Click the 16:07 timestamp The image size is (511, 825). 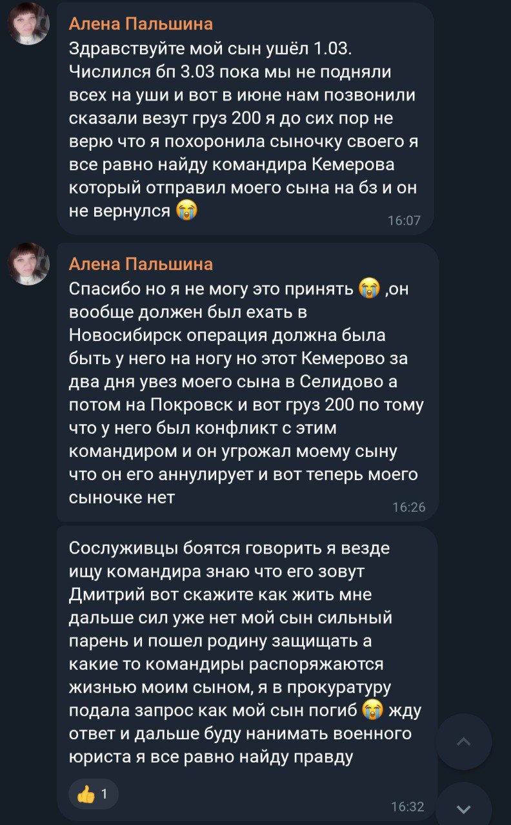[x=404, y=220]
